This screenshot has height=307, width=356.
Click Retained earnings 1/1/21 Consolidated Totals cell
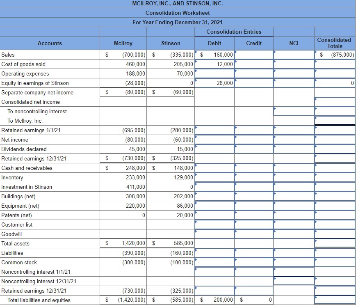(x=335, y=130)
